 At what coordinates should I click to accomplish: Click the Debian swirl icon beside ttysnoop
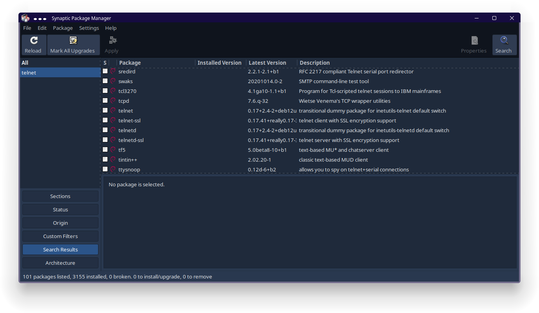(x=113, y=169)
